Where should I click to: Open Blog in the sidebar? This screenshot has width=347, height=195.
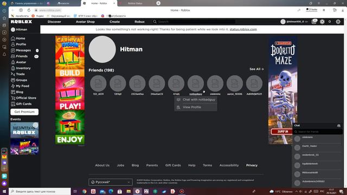17,92
